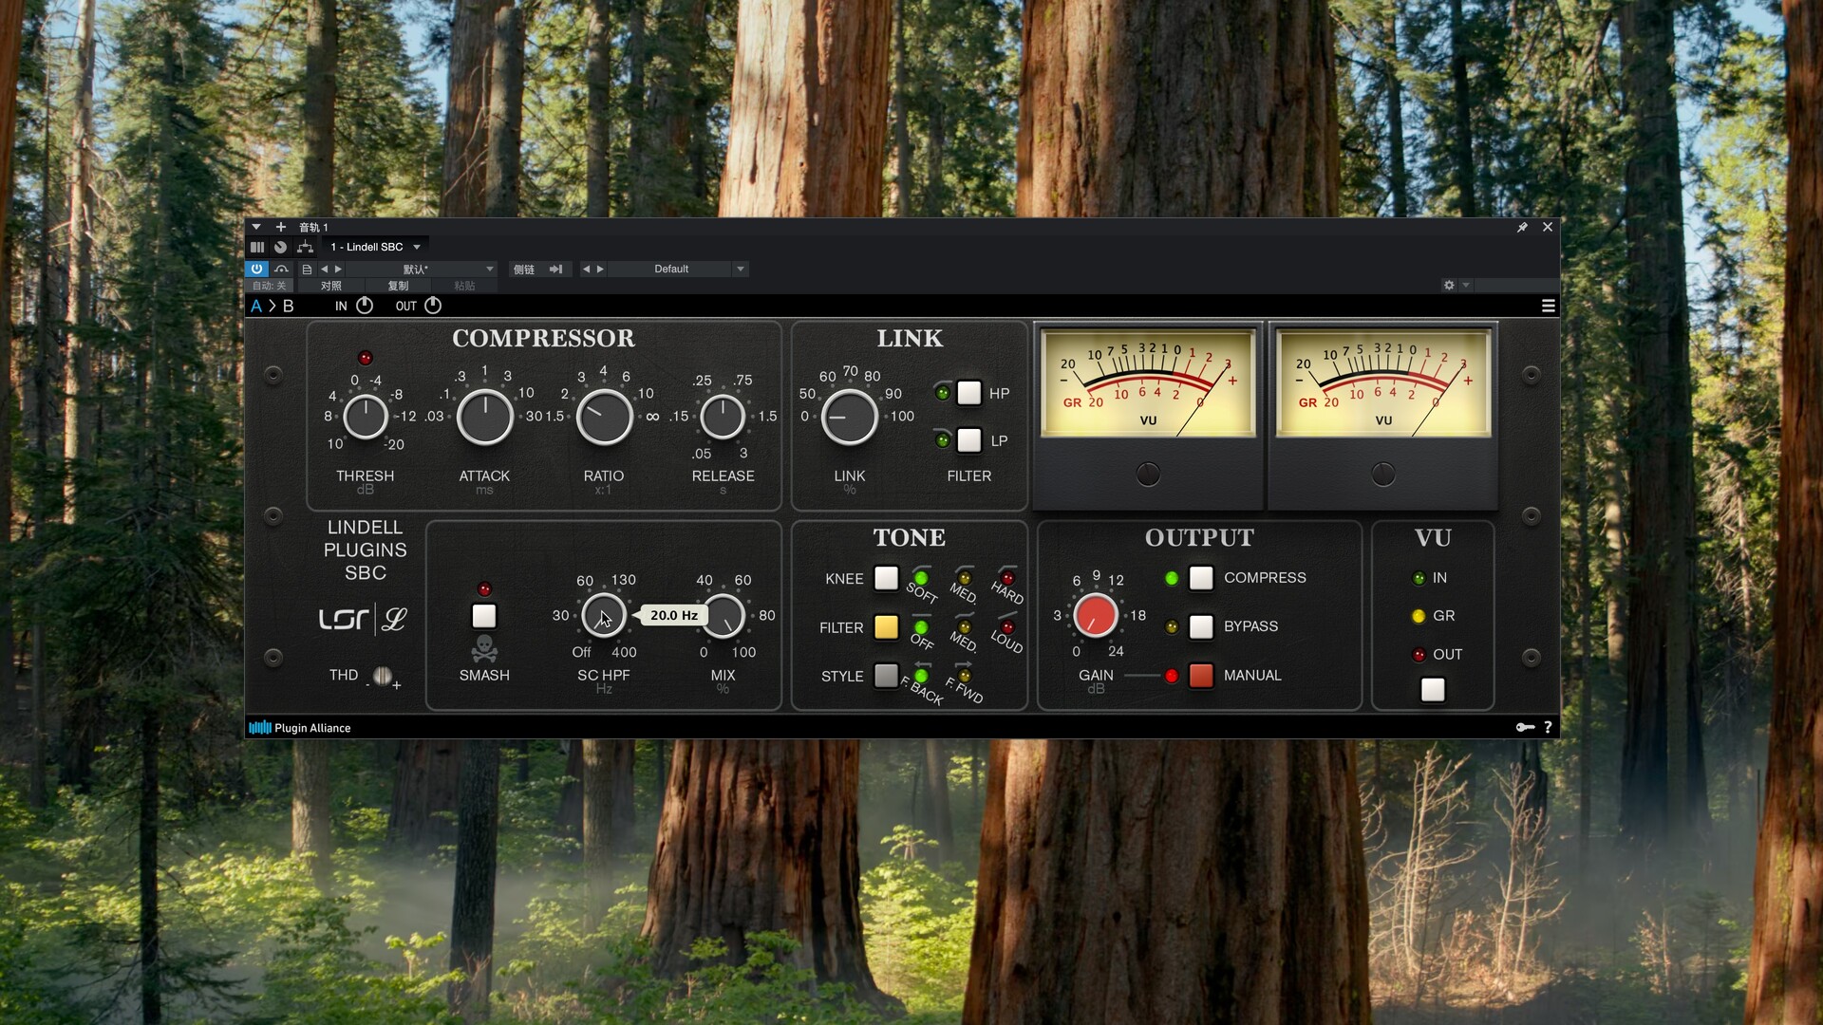Open the 默认 preset dropdown
1823x1025 pixels.
[423, 270]
